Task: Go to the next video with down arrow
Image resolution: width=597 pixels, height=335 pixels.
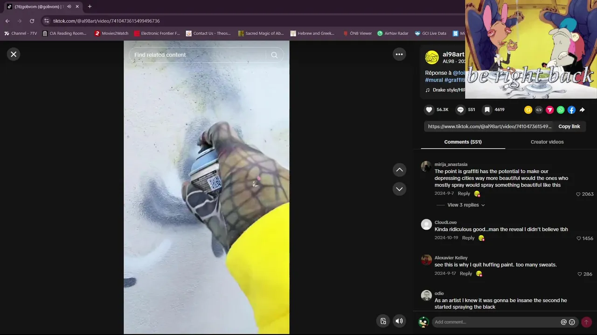Action: coord(399,189)
